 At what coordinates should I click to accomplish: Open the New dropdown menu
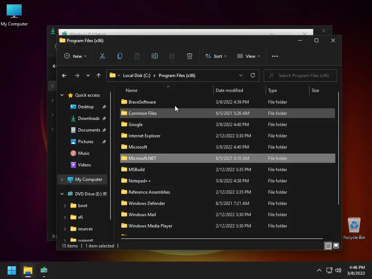point(76,56)
